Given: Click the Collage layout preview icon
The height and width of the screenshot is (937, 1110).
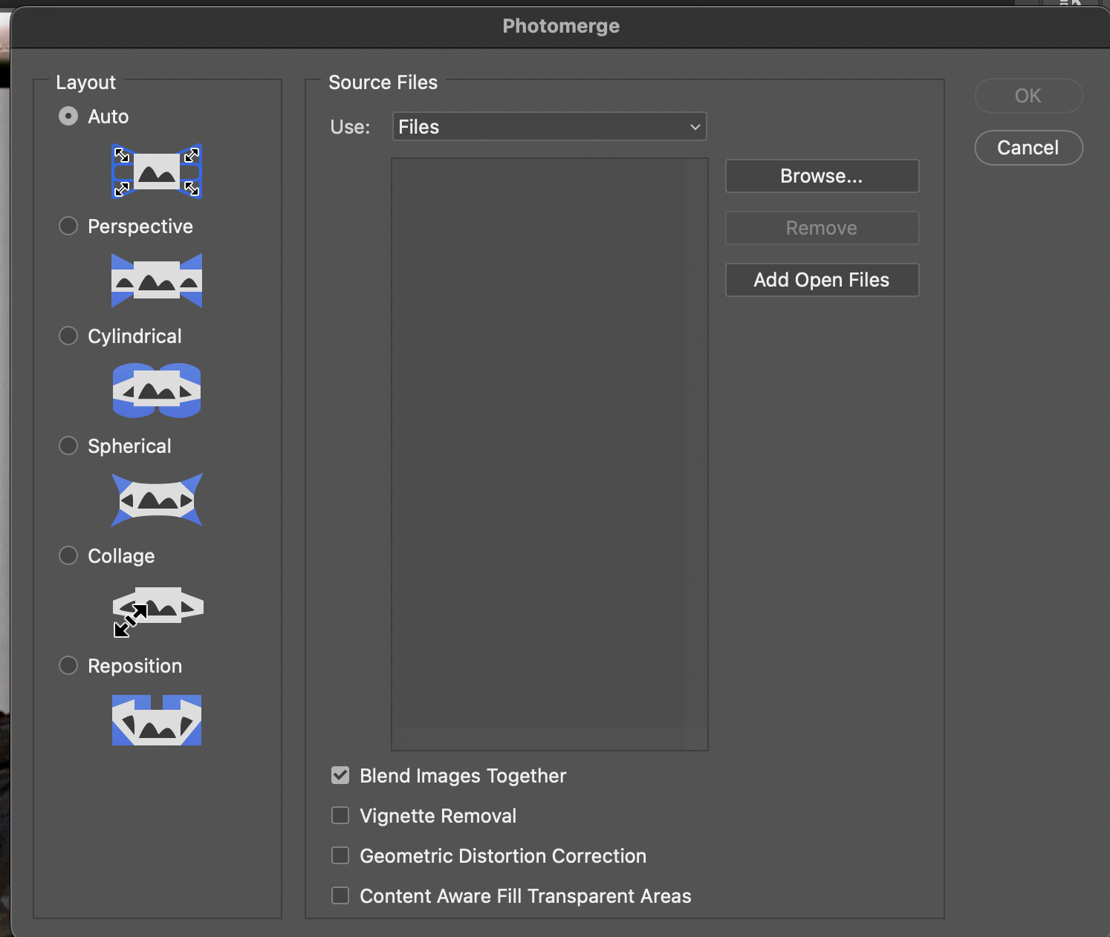Looking at the screenshot, I should pos(158,612).
